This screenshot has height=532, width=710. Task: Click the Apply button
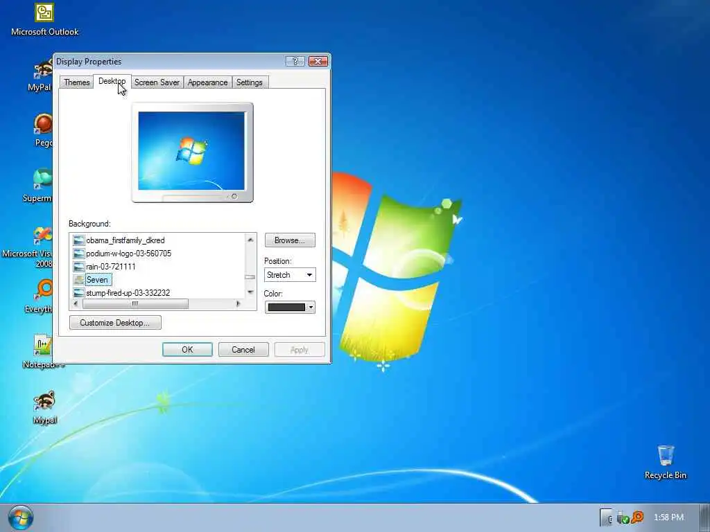pos(300,350)
